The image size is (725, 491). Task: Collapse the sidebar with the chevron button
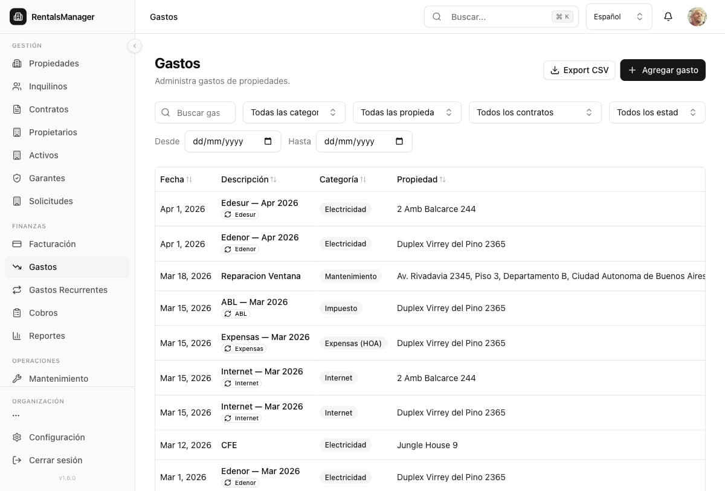[134, 46]
